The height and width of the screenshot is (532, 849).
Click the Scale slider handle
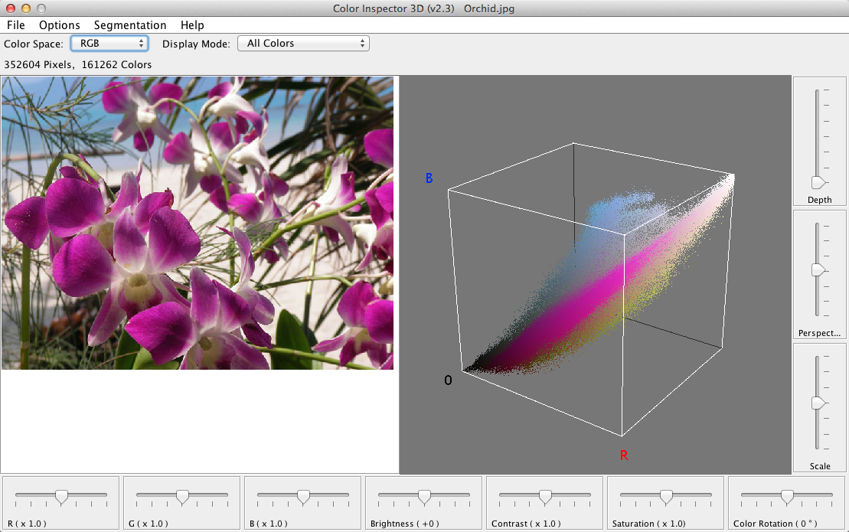pos(818,403)
